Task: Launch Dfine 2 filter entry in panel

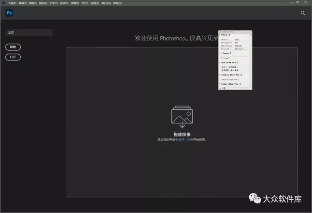Action: (x=225, y=40)
